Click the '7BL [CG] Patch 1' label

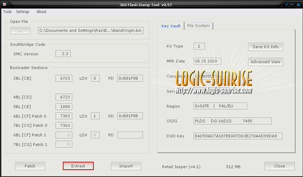(x=30, y=145)
